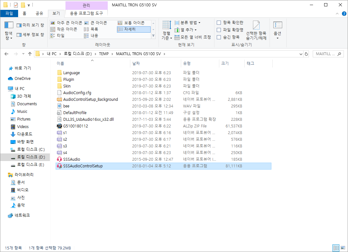Switch to large thumbnails in status bar
The width and height of the screenshot is (348, 252).
[x=343, y=248]
